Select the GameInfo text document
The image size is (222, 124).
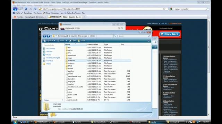click(x=72, y=79)
